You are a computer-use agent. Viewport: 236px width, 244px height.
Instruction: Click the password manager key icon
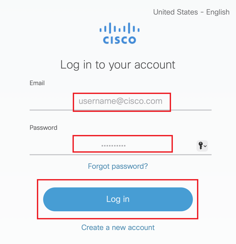coord(200,145)
